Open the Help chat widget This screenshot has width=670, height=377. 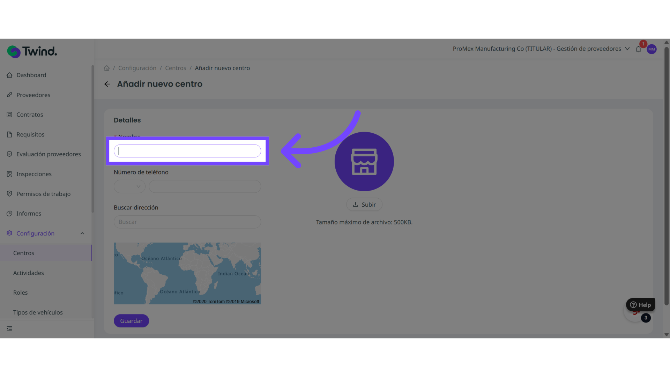pos(640,305)
